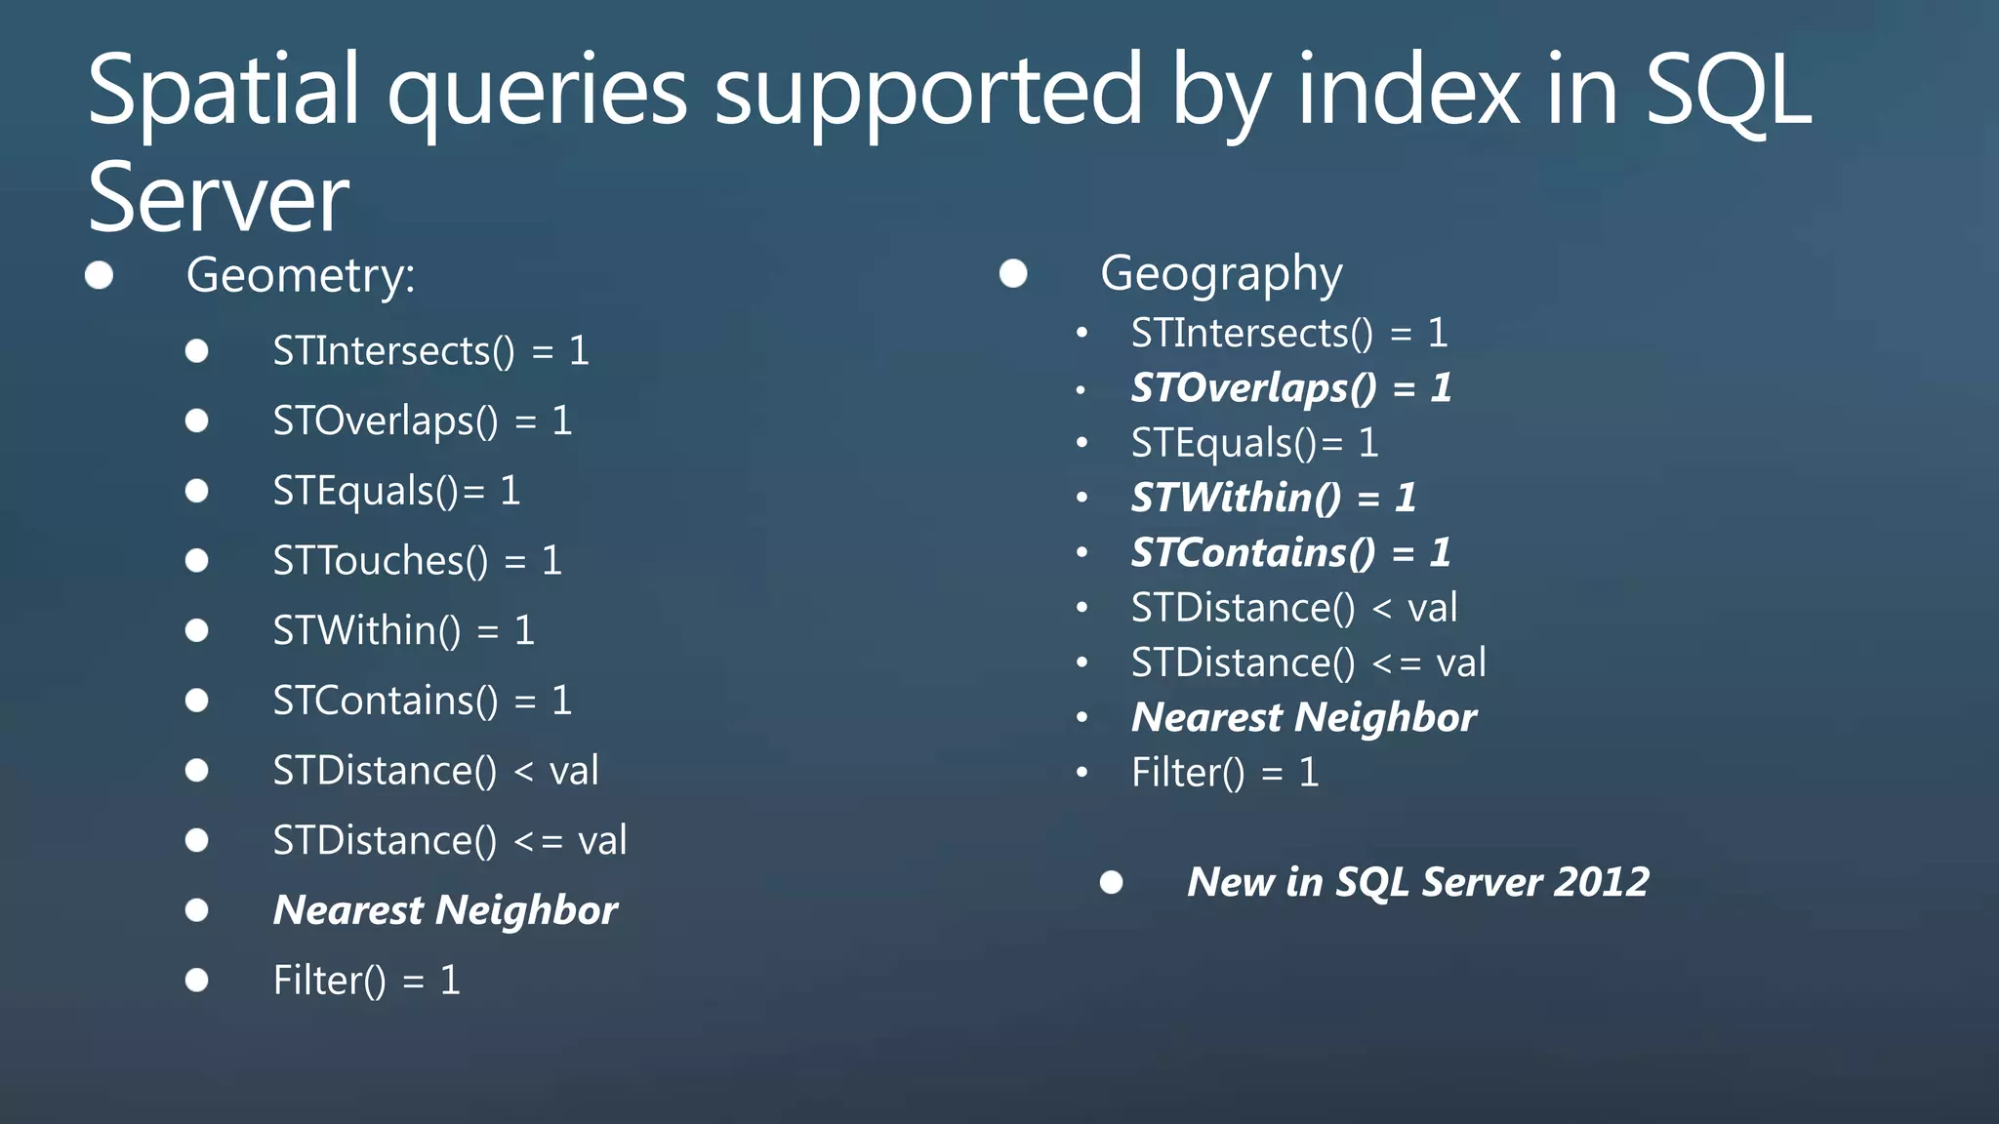Click Geography's bold STContains() = 1 item
Screen dimensions: 1999x1124
(x=1290, y=553)
